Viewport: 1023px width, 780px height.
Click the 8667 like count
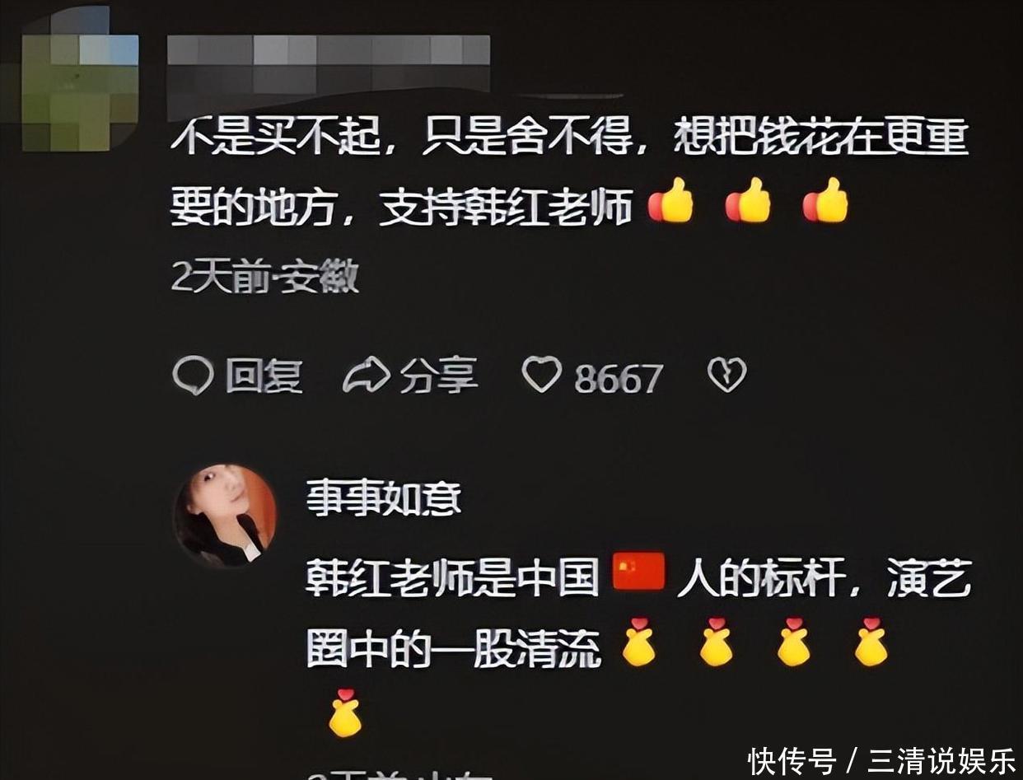pyautogui.click(x=619, y=379)
